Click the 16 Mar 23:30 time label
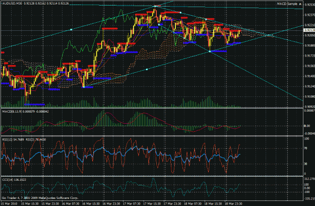 [x=111, y=203]
